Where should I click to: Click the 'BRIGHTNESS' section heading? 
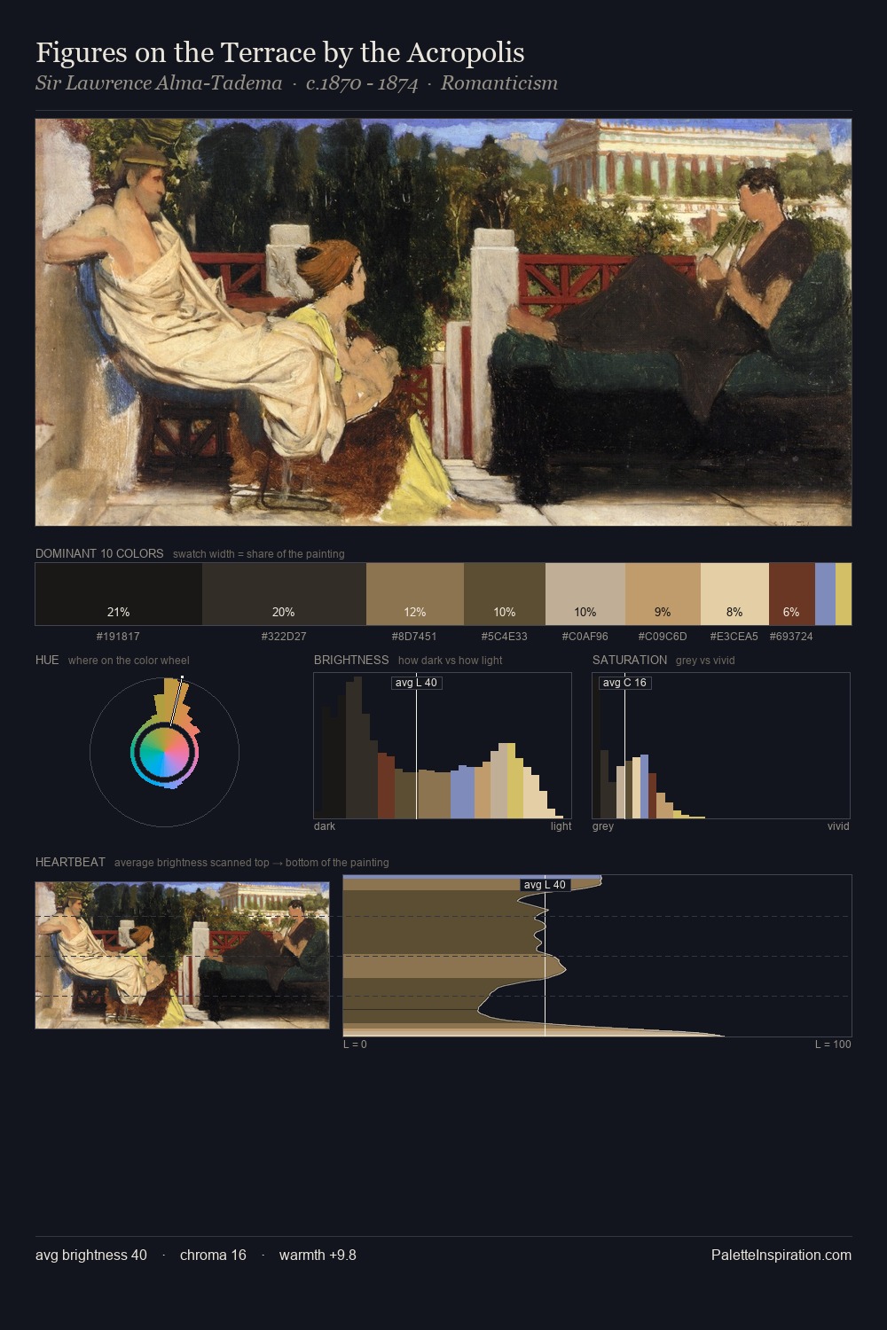pyautogui.click(x=351, y=660)
